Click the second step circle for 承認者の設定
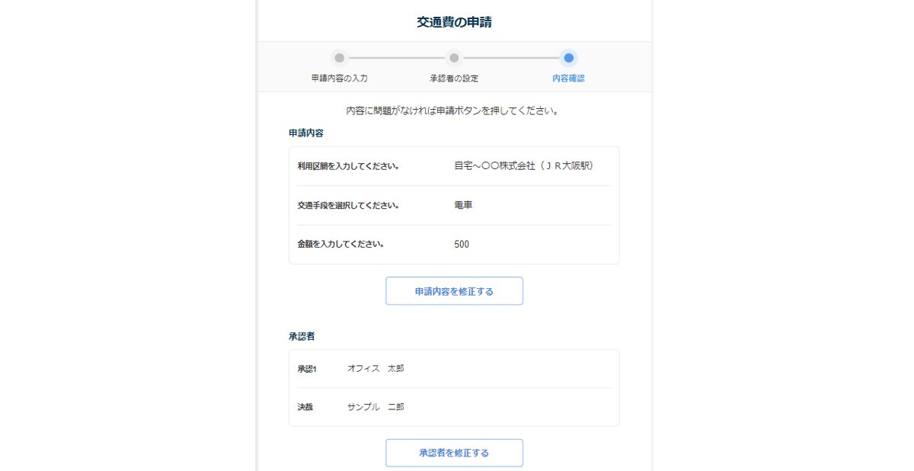914x471 pixels. (x=454, y=58)
